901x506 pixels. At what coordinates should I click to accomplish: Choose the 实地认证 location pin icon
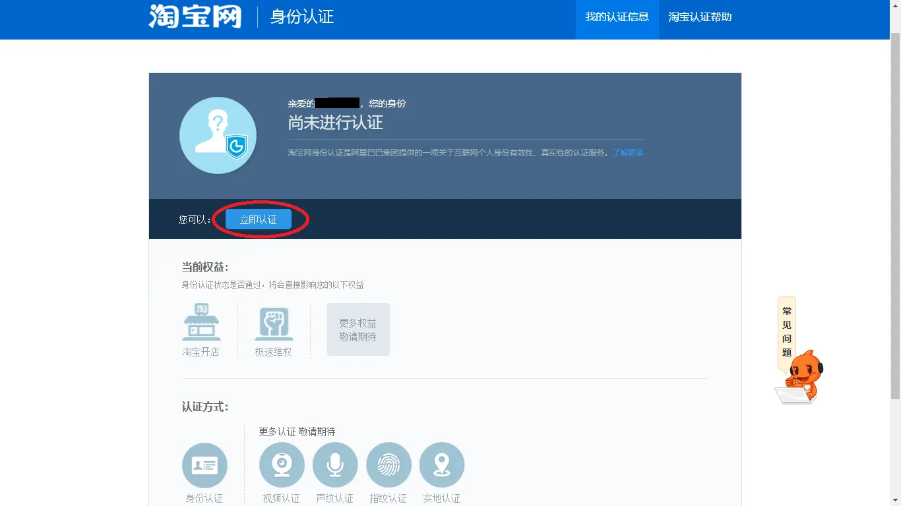[442, 465]
